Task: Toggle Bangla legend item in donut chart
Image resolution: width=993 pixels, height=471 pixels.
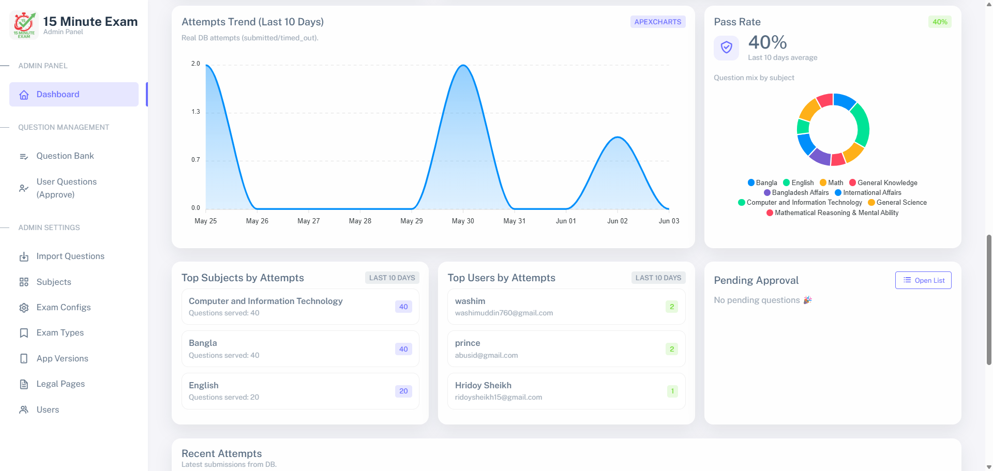Action: click(762, 183)
